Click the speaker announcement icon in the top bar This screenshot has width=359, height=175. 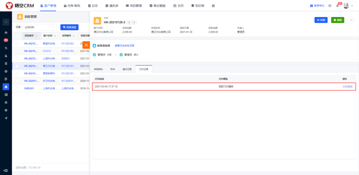[330, 6]
